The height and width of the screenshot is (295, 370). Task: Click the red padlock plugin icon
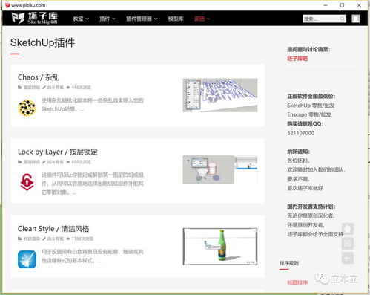[27, 182]
